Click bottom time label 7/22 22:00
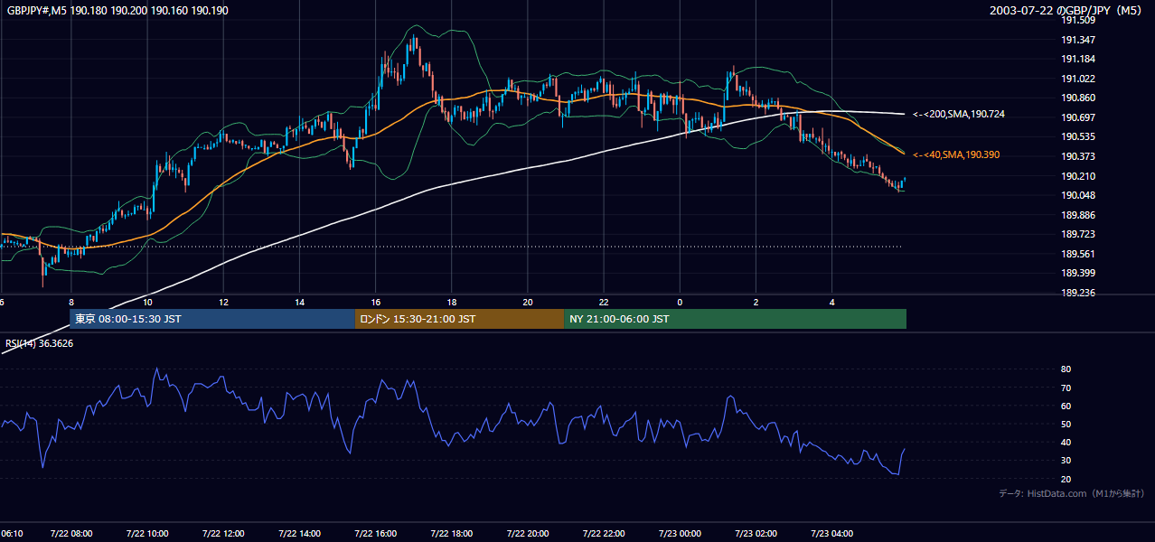1155x542 pixels. (x=604, y=534)
